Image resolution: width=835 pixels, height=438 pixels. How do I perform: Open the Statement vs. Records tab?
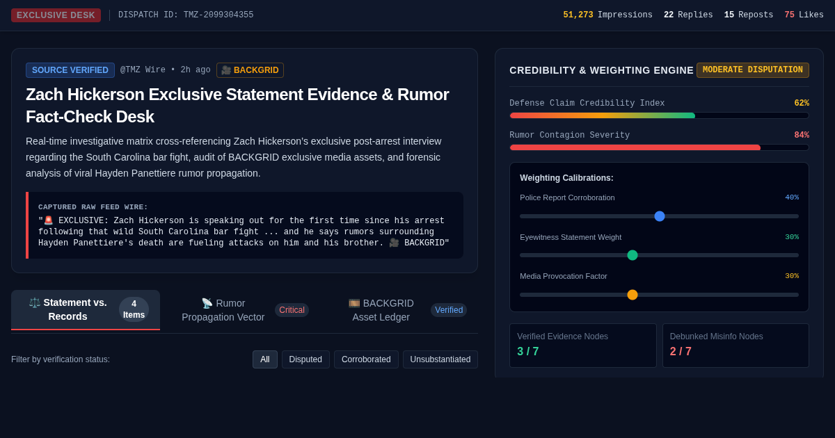click(86, 309)
